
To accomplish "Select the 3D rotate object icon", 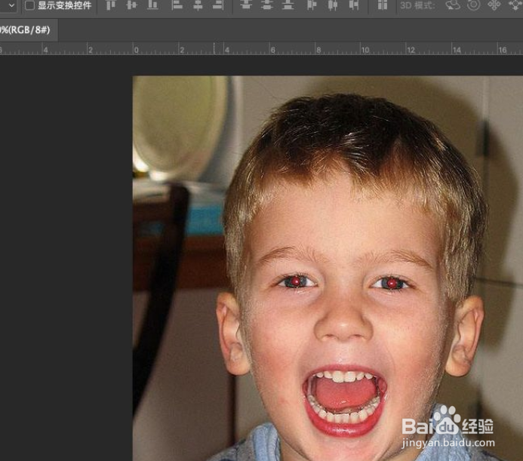I will coord(453,5).
